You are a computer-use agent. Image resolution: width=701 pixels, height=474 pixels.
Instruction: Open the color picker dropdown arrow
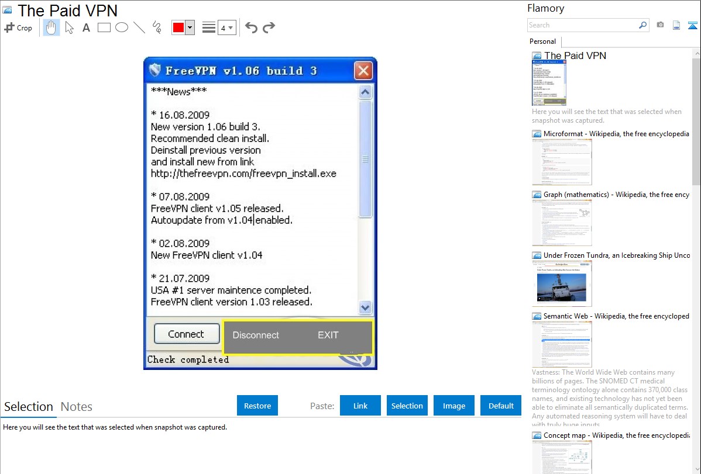coord(190,27)
